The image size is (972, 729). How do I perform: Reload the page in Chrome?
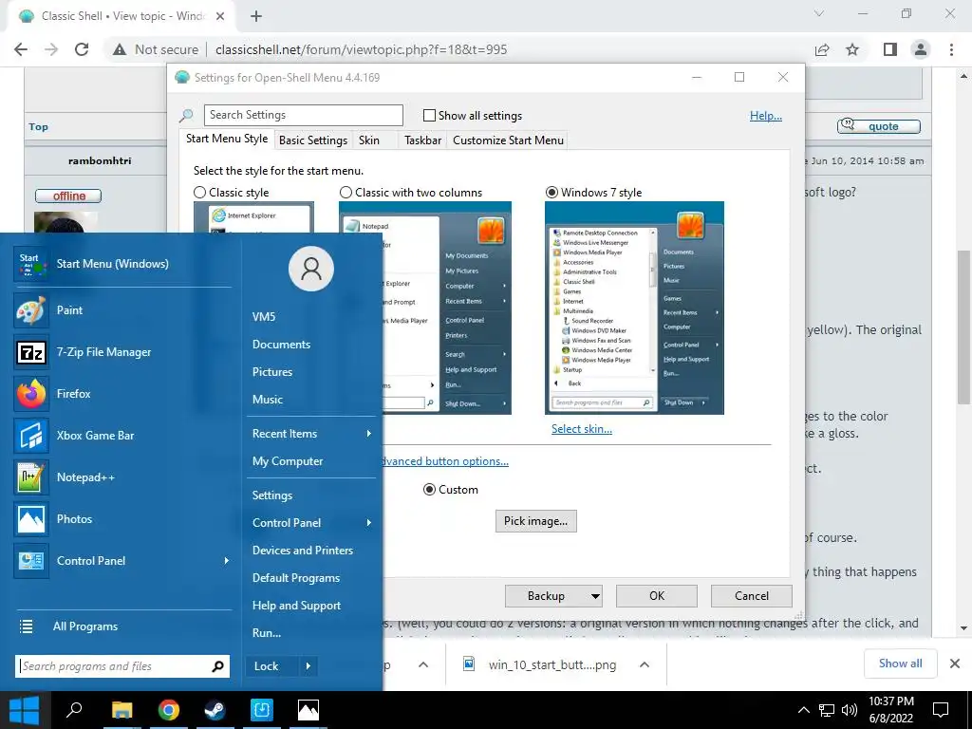click(82, 49)
